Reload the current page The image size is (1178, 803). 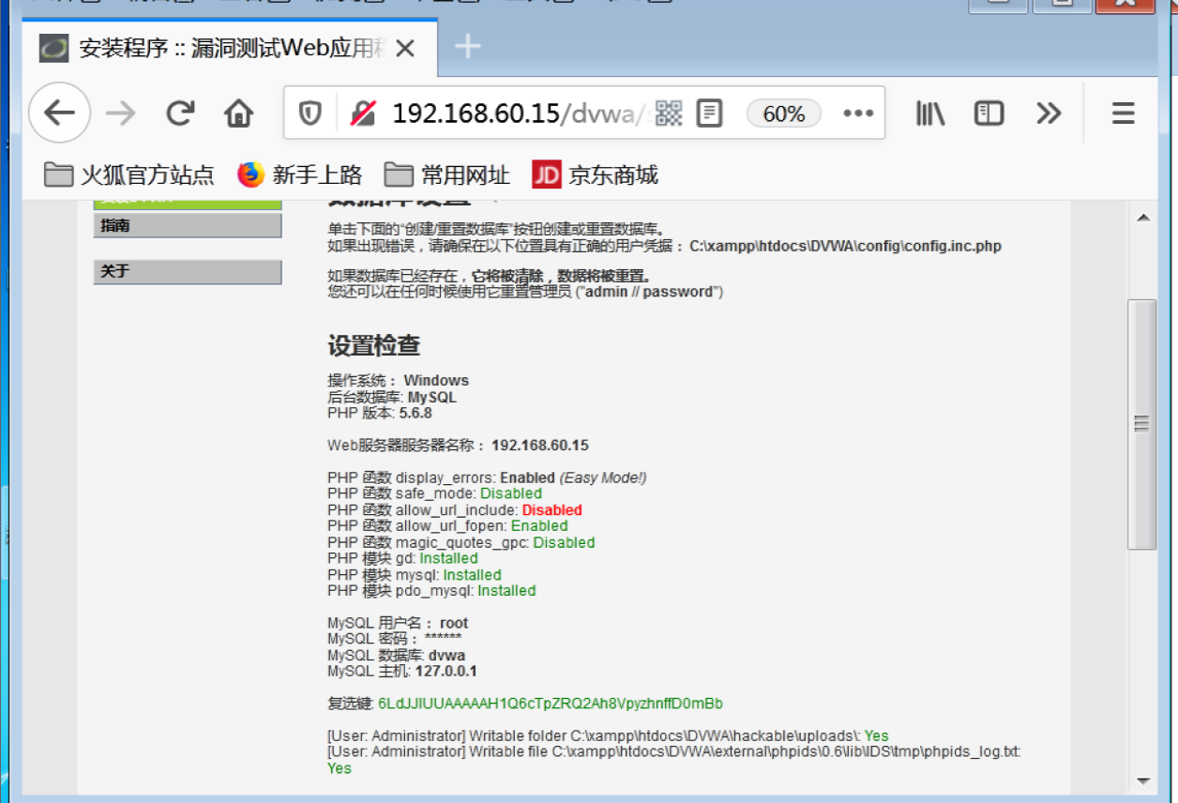click(x=180, y=114)
